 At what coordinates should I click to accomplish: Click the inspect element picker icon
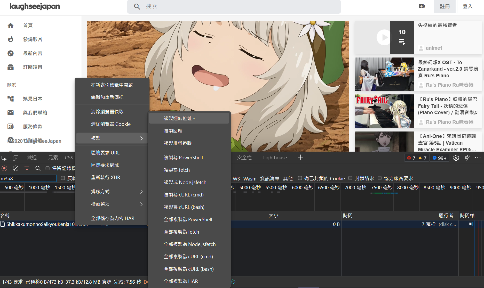pyautogui.click(x=4, y=158)
